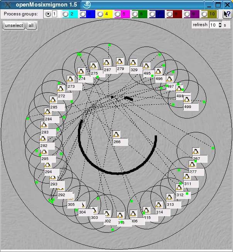This screenshot has width=233, height=252.
Task: Select process group 4 yellow radio button
Action: [x=100, y=14]
